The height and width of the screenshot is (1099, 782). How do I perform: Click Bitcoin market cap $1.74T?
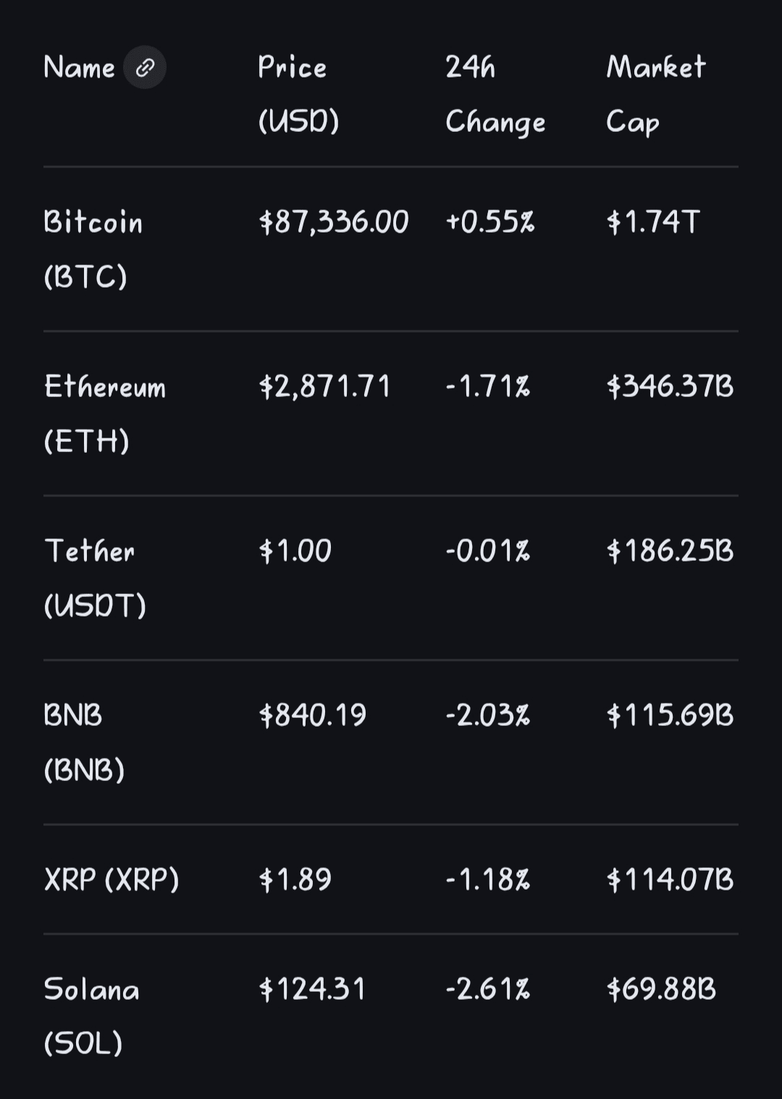click(x=653, y=222)
